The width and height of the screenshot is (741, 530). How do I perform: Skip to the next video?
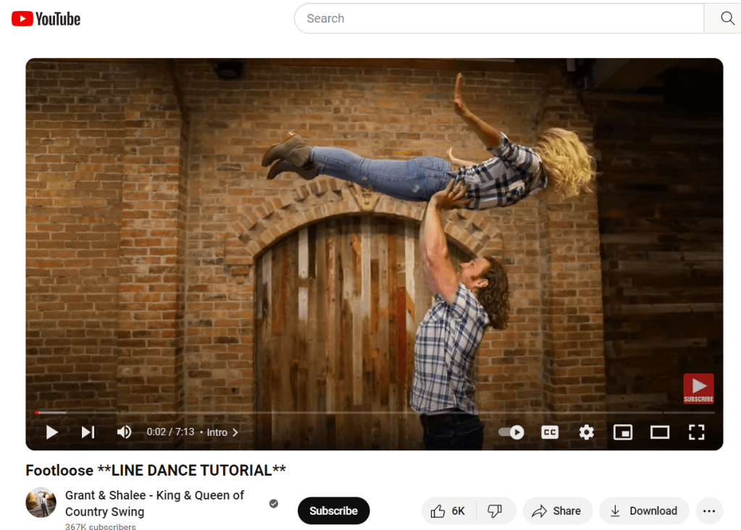pyautogui.click(x=88, y=432)
